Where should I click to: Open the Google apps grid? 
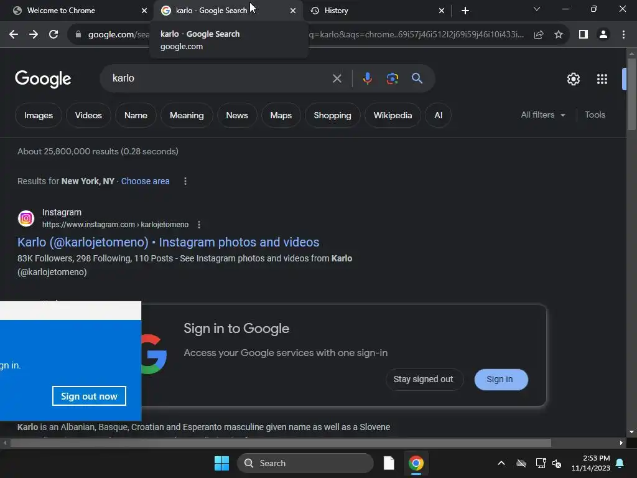pyautogui.click(x=602, y=79)
